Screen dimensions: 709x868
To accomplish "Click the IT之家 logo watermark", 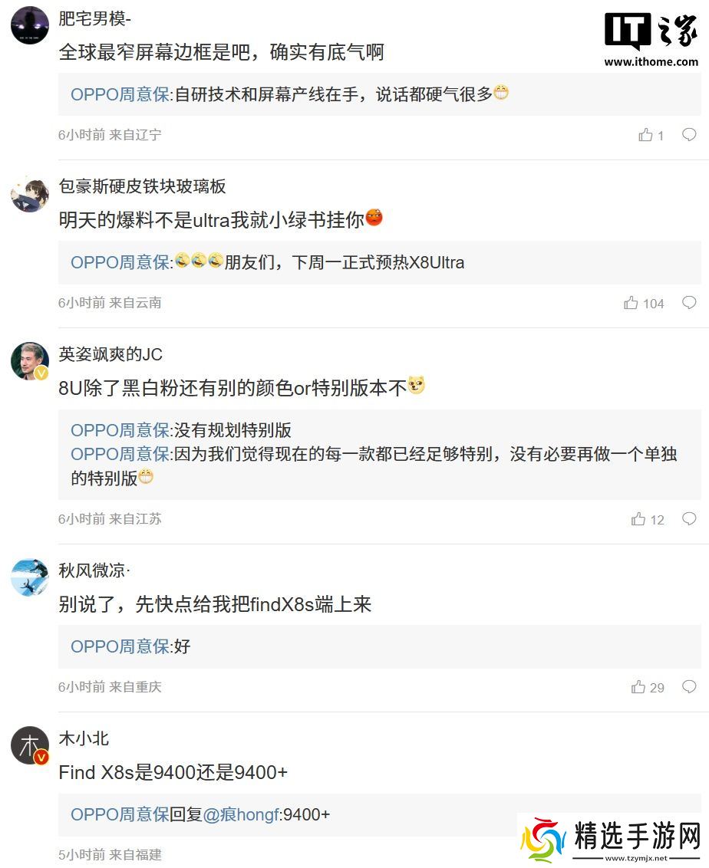I will point(651,38).
